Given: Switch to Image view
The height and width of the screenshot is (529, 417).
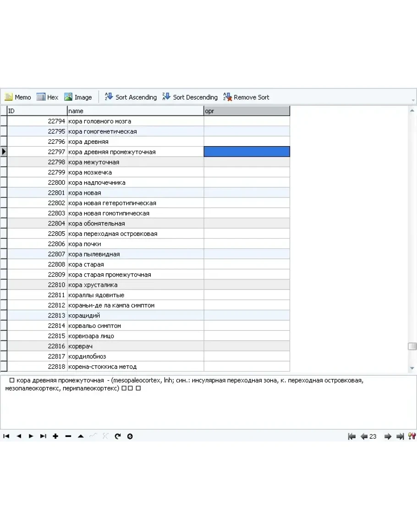Looking at the screenshot, I should [x=78, y=97].
